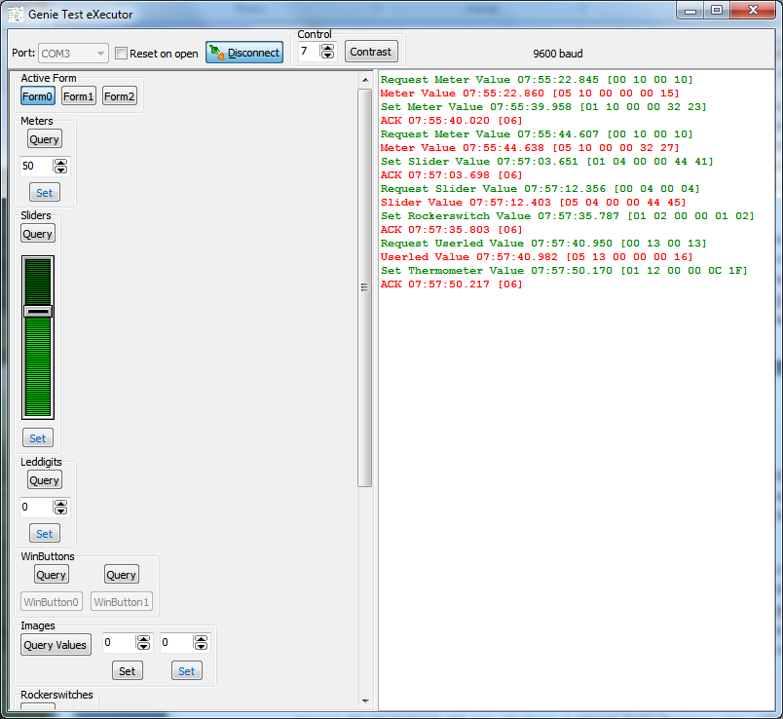Click the left panel scroll down arrow
This screenshot has height=719, width=783.
pos(365,701)
